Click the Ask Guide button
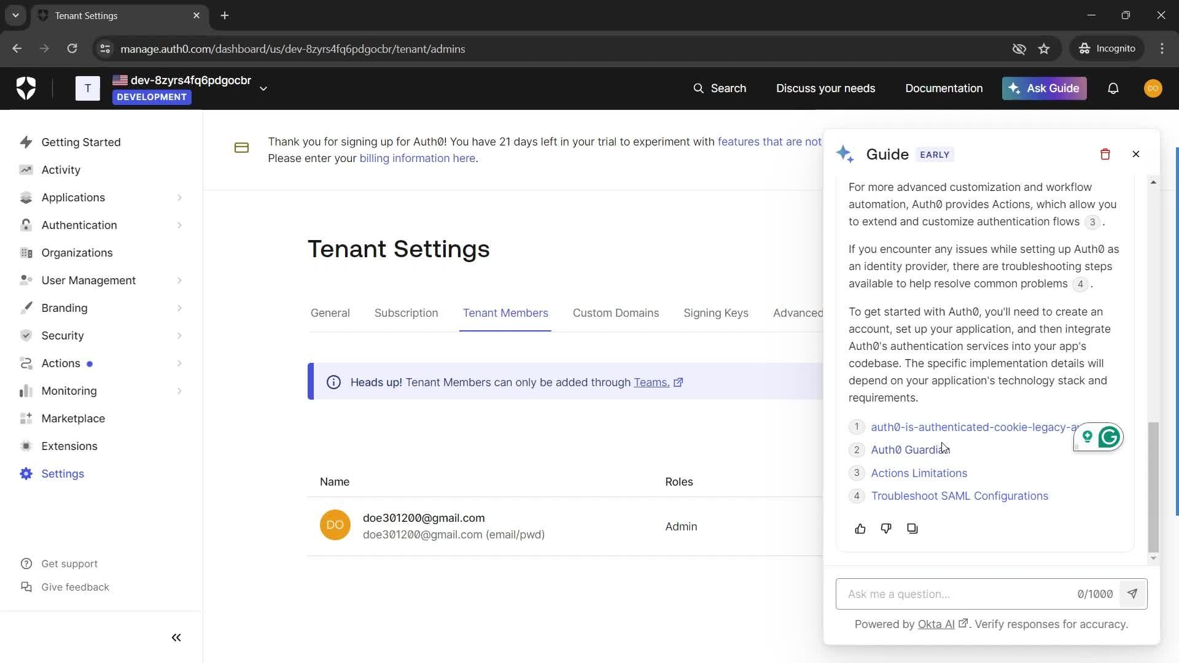Image resolution: width=1179 pixels, height=663 pixels. 1044,88
